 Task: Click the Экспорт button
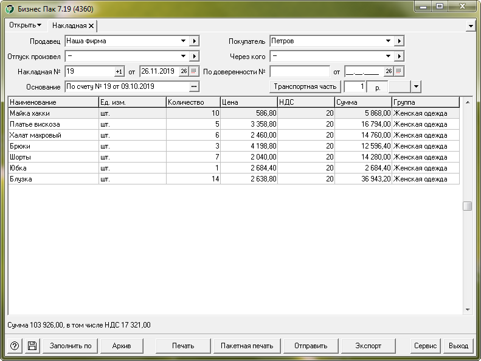click(369, 346)
